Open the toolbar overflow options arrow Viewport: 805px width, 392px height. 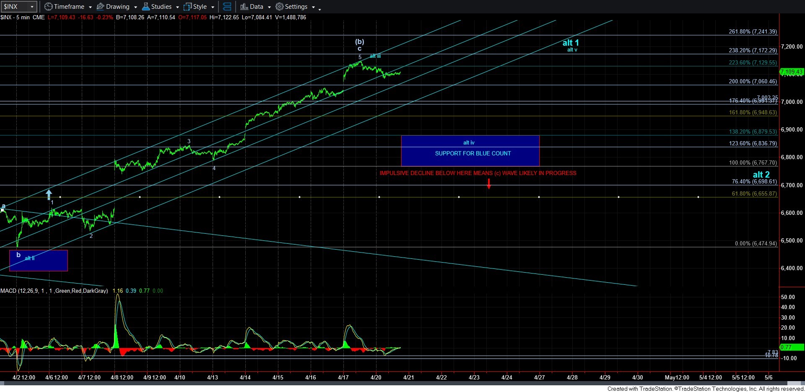(320, 9)
